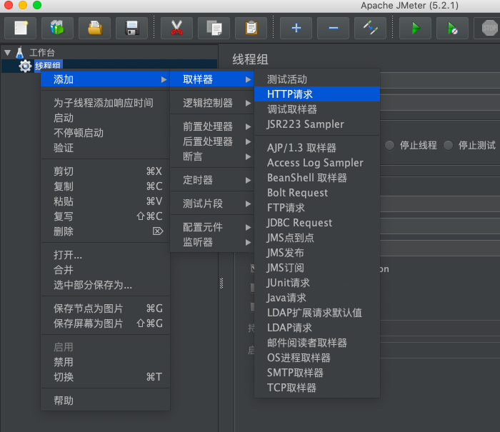500x432 pixels.
Task: Select FTP请求 entry
Action: [317, 208]
